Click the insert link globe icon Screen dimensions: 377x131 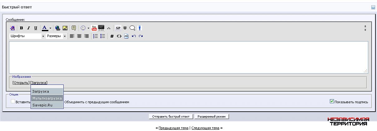[58, 28]
